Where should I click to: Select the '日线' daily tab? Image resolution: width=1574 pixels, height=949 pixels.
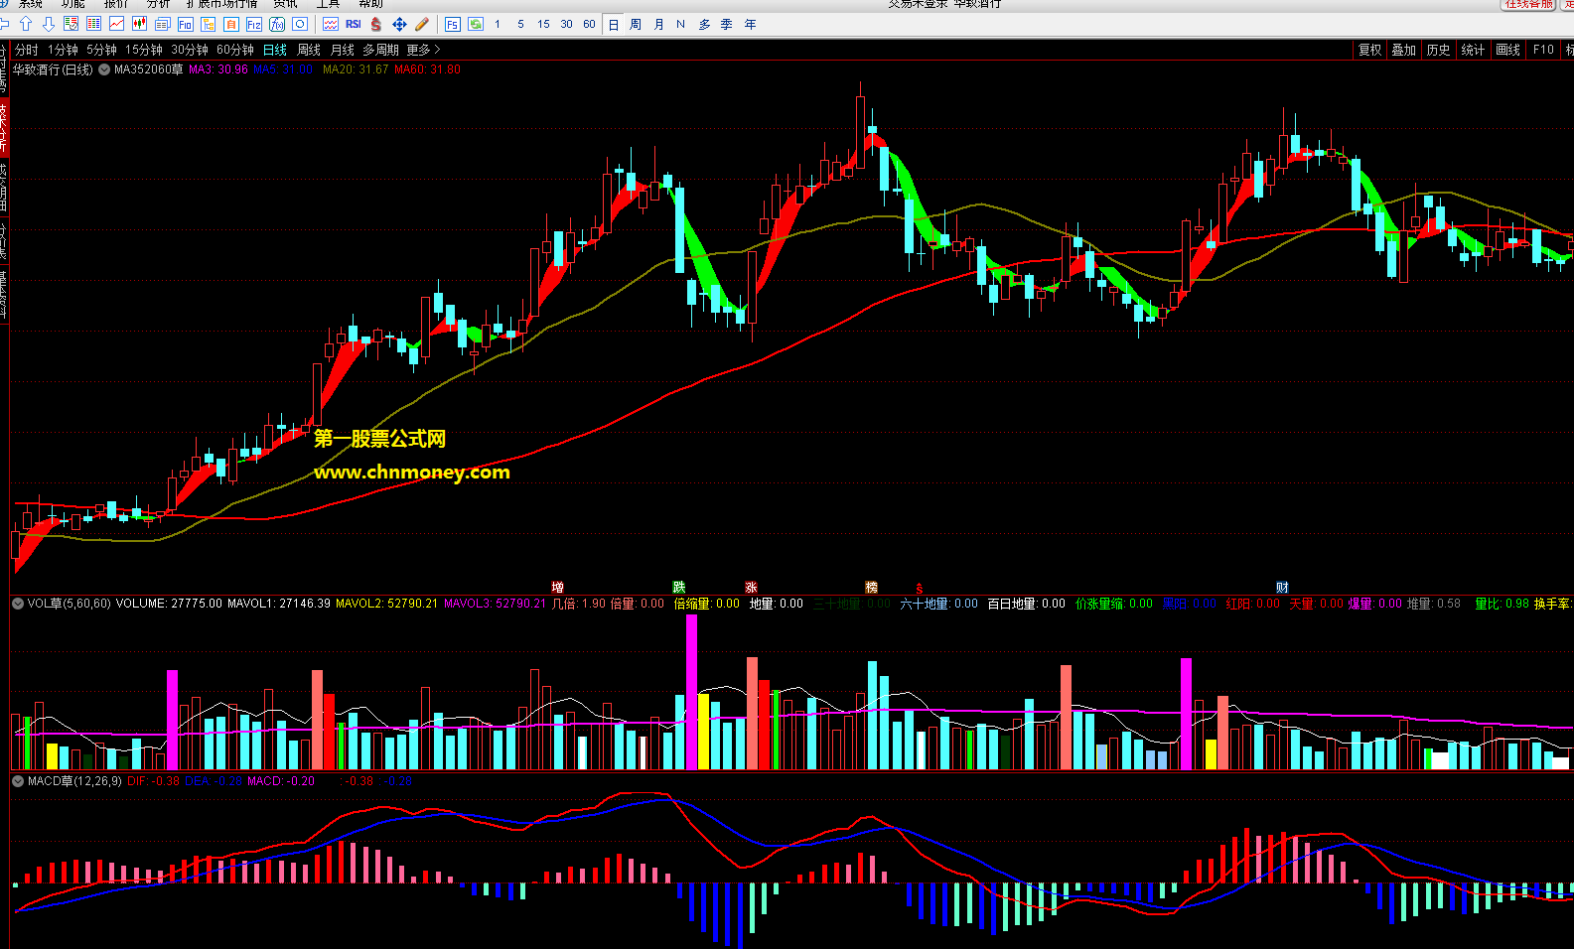[275, 50]
